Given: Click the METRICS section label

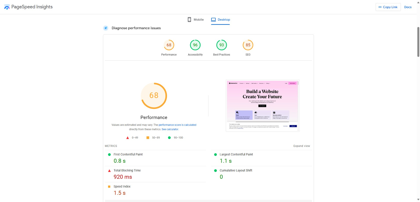Looking at the screenshot, I should click(111, 146).
